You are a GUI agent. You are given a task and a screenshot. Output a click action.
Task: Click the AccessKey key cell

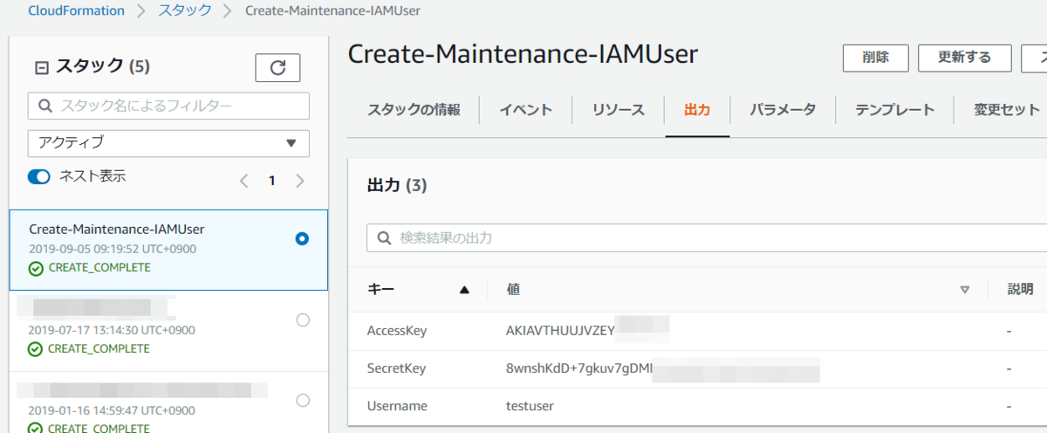397,331
